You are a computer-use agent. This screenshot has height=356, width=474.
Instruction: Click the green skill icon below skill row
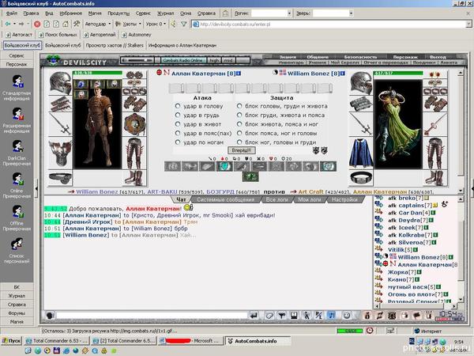click(250, 176)
